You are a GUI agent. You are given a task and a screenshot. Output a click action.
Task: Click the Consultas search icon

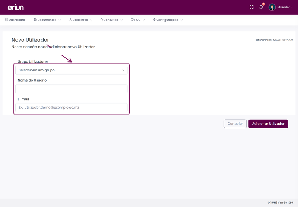(x=102, y=20)
